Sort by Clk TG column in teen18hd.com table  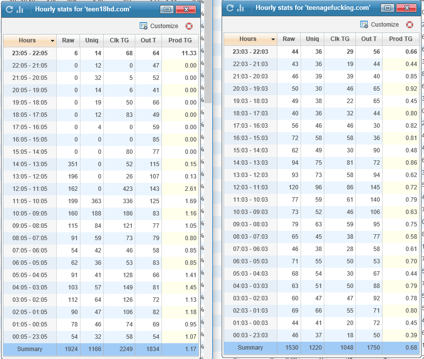point(119,40)
